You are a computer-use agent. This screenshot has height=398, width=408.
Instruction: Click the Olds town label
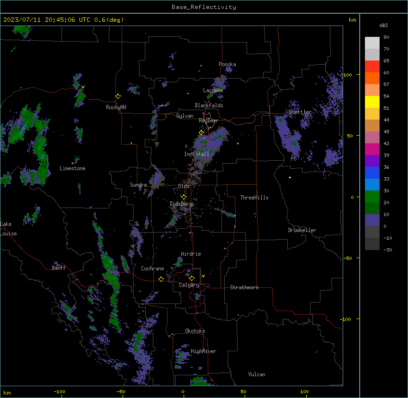click(x=184, y=186)
